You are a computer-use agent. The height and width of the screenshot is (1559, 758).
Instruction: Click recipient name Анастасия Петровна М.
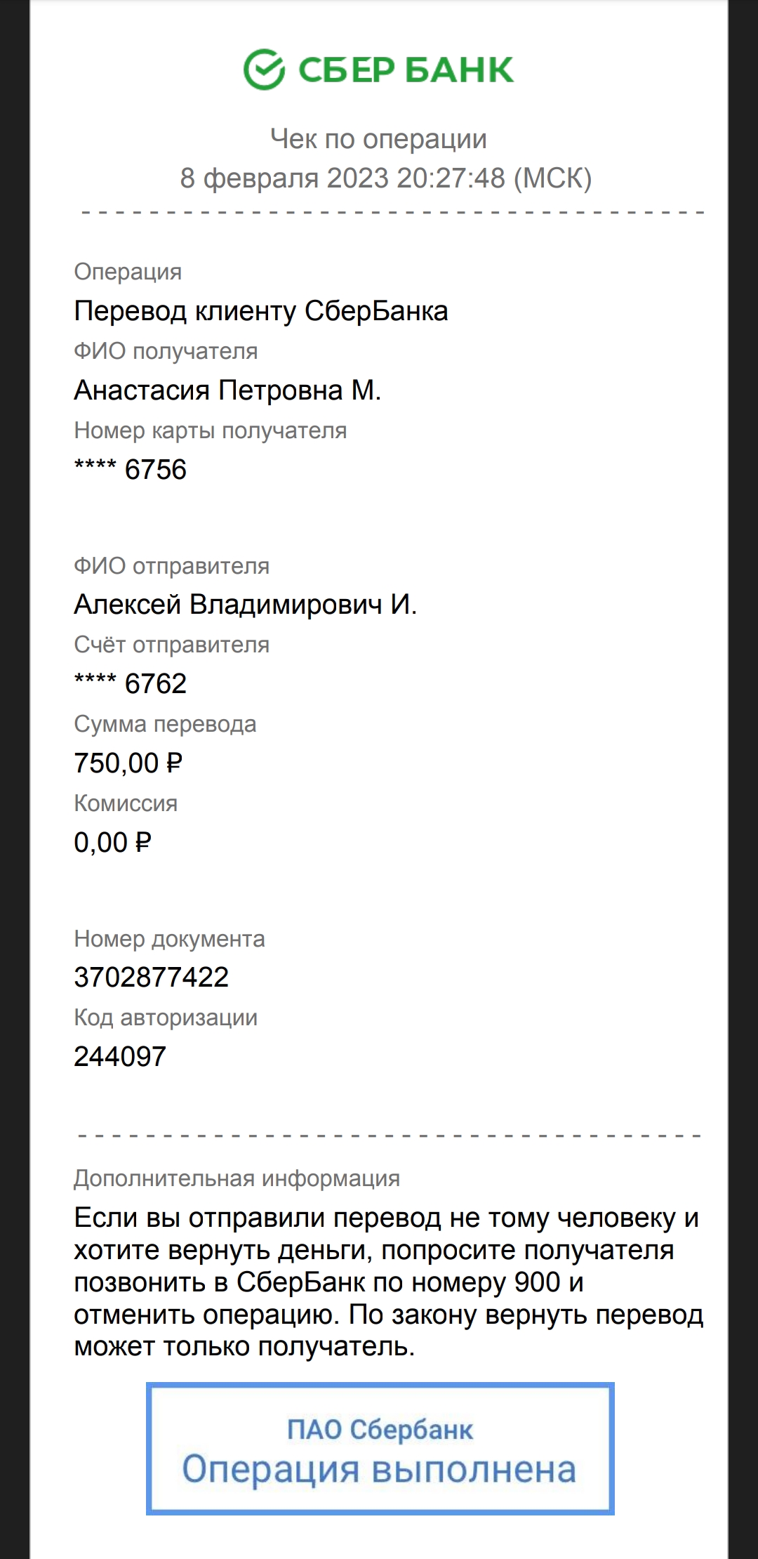(x=227, y=390)
